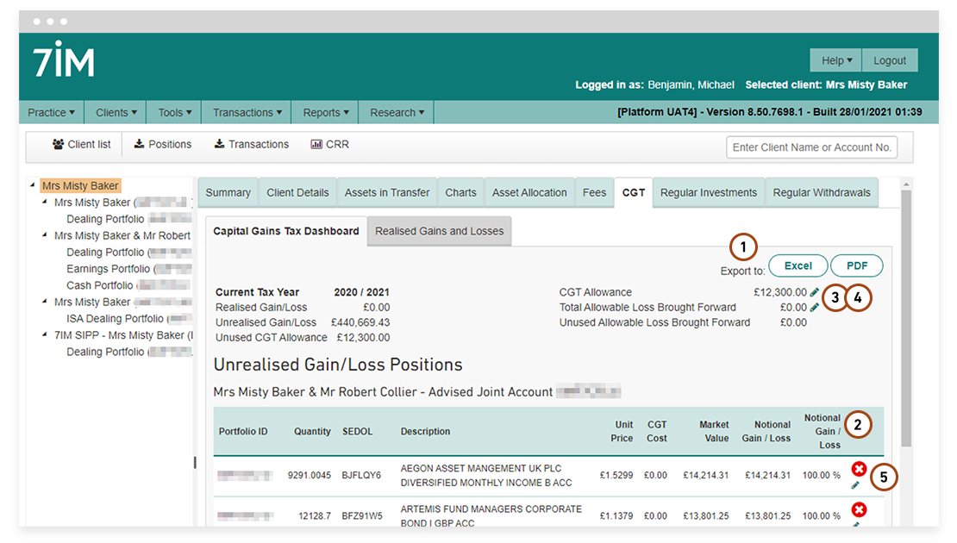This screenshot has width=957, height=543.
Task: Select the Charts tab
Action: tap(460, 193)
